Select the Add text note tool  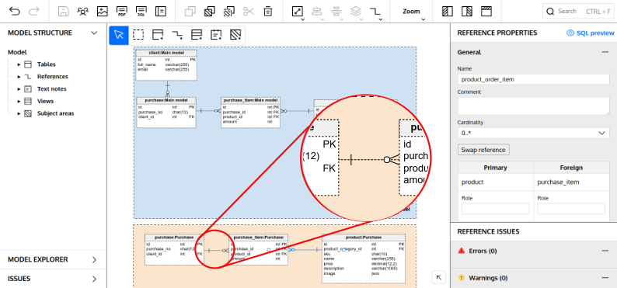coord(216,35)
